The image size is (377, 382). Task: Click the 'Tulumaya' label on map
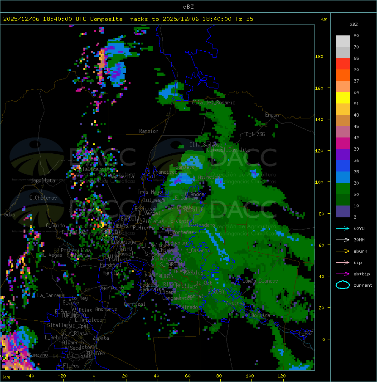point(155,200)
